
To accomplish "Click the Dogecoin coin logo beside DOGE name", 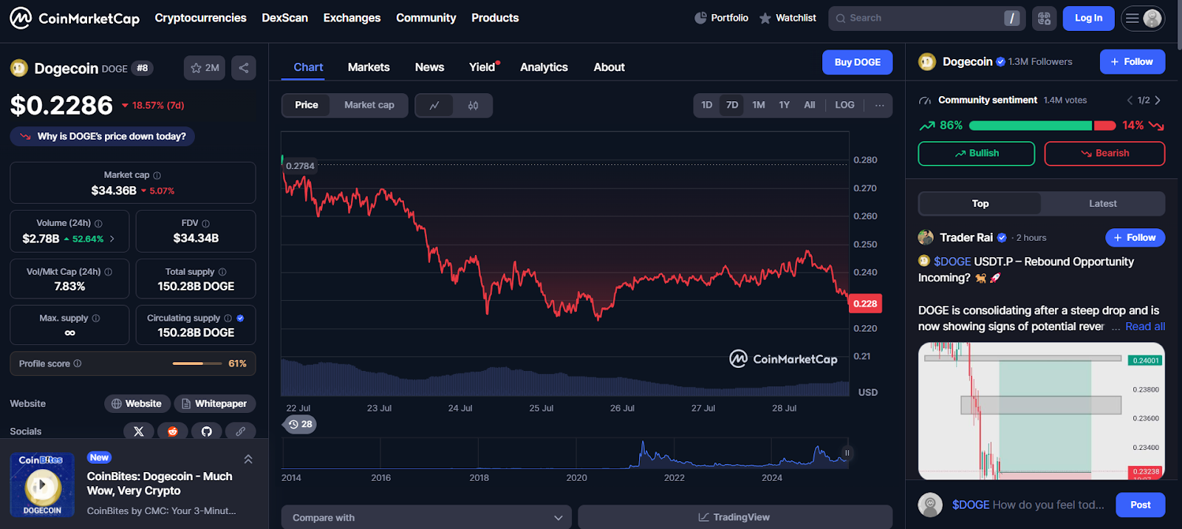I will click(x=18, y=68).
